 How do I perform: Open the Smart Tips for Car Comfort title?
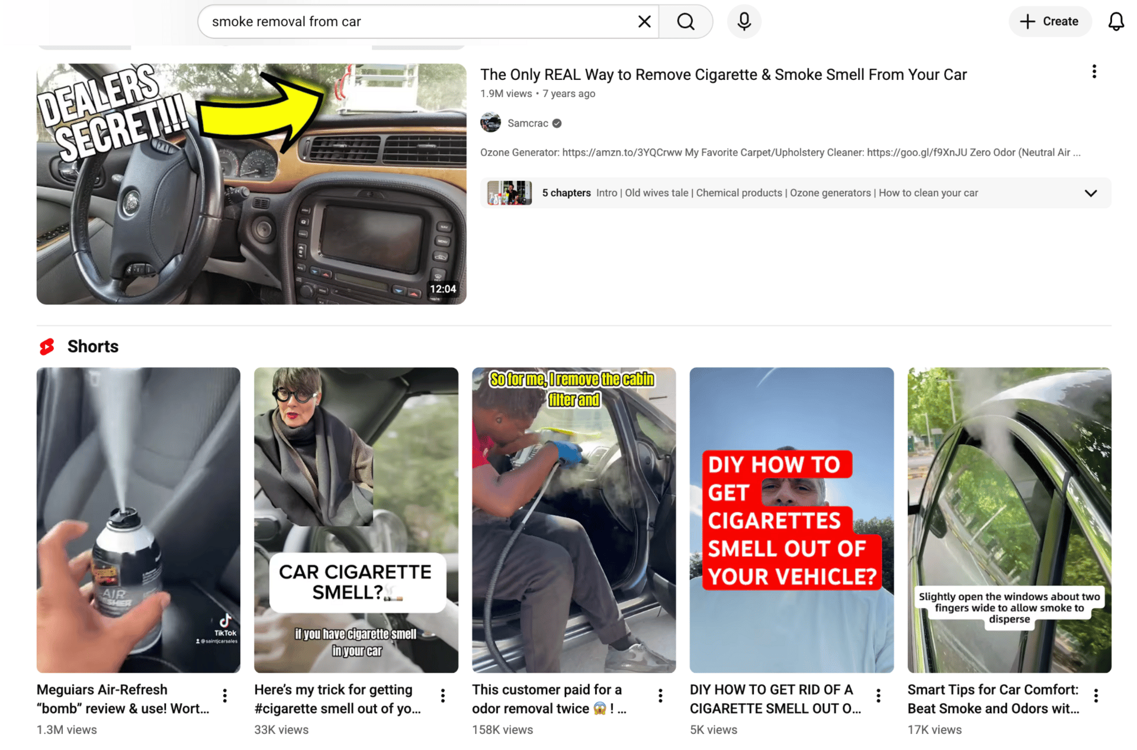[x=993, y=699]
